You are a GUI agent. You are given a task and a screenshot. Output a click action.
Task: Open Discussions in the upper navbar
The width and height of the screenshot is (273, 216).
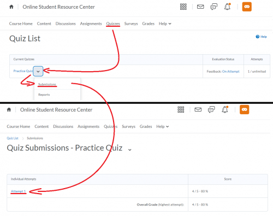pyautogui.click(x=66, y=24)
